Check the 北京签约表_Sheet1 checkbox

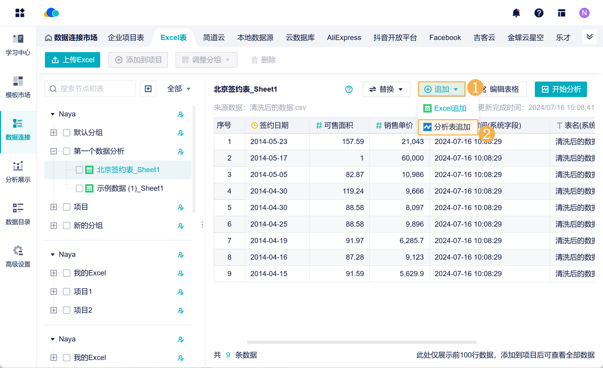79,170
